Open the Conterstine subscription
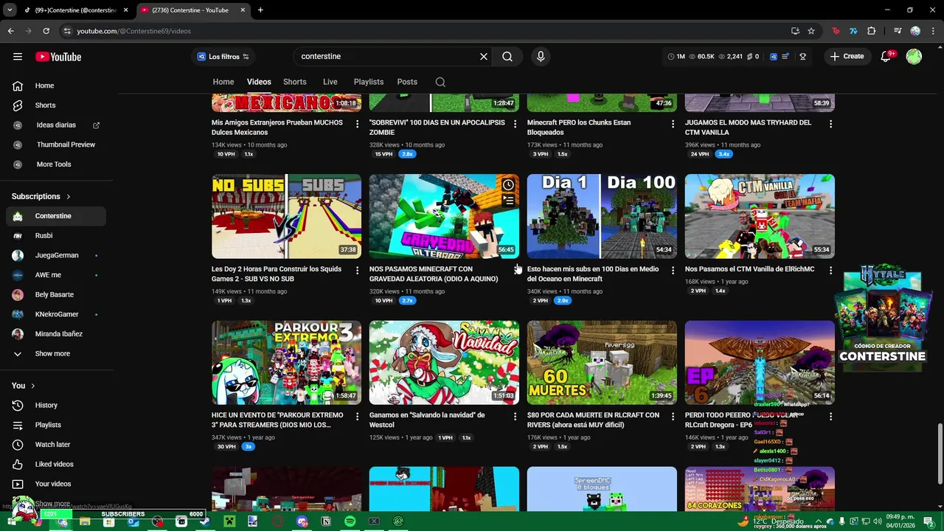 tap(56, 216)
